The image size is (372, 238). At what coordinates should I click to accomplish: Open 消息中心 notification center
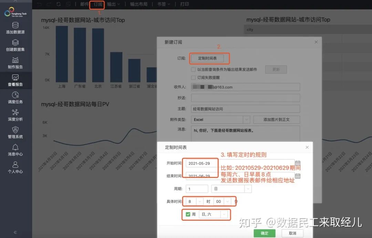tap(15, 151)
